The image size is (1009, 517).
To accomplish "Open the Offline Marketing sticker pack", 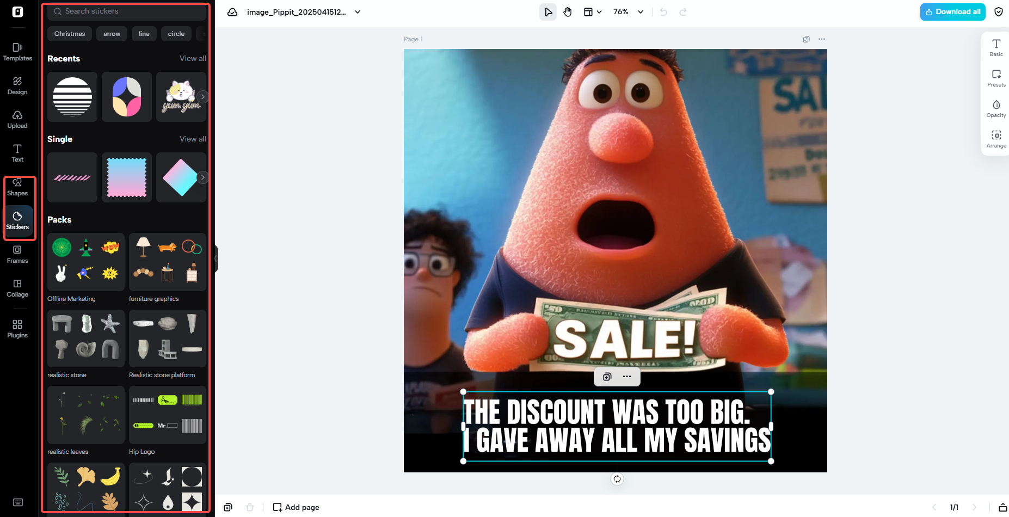I will [x=86, y=262].
